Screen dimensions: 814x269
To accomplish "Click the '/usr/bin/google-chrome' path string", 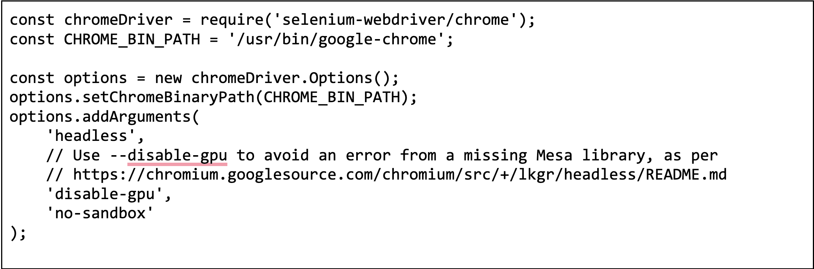I will (x=337, y=39).
